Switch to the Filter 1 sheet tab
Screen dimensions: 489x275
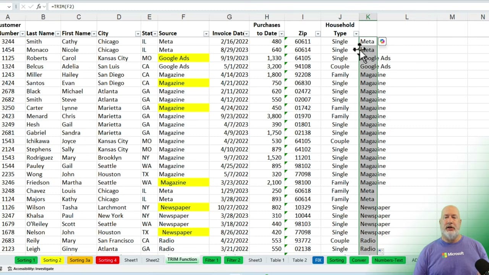pyautogui.click(x=212, y=260)
